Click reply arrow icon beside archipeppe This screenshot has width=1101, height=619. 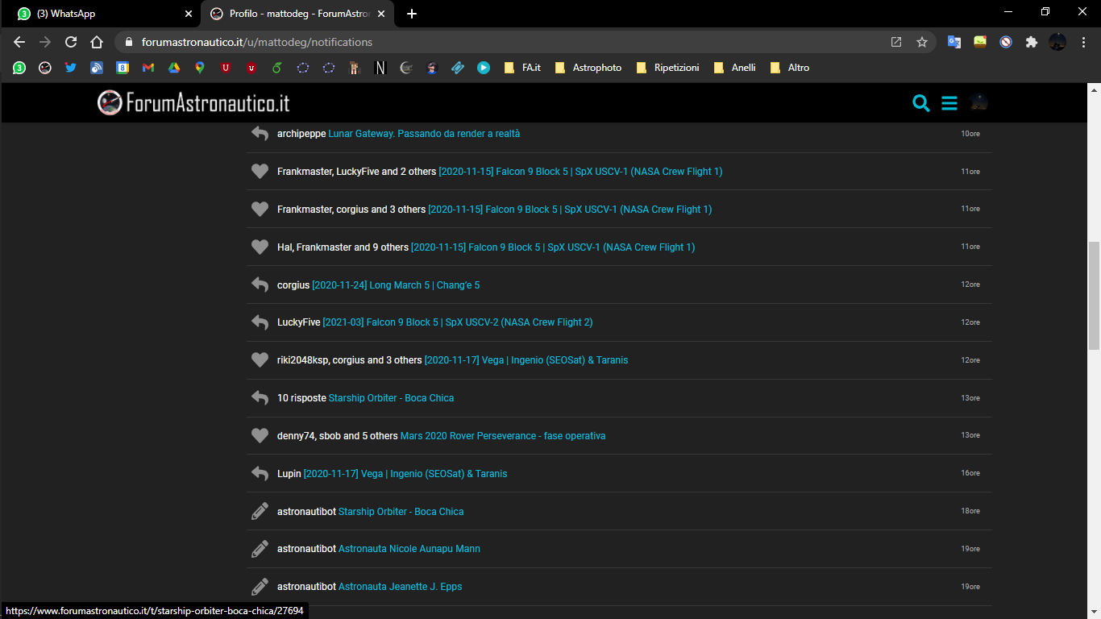(x=260, y=133)
